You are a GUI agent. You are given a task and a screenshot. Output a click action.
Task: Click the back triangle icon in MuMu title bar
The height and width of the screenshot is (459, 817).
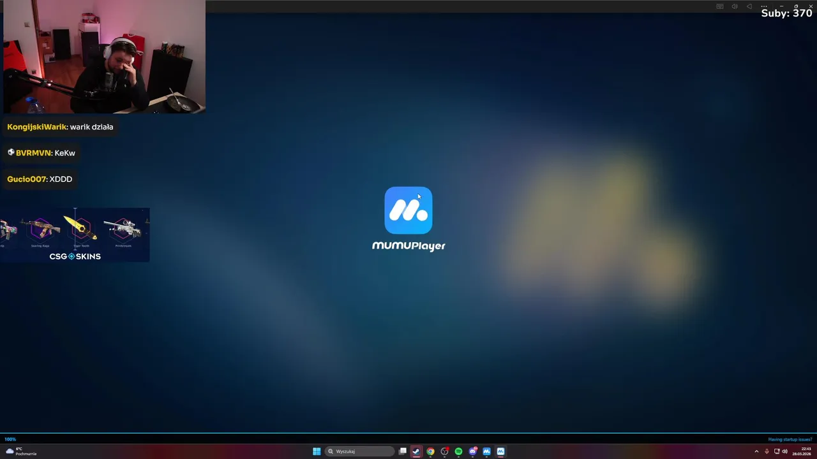click(x=749, y=6)
